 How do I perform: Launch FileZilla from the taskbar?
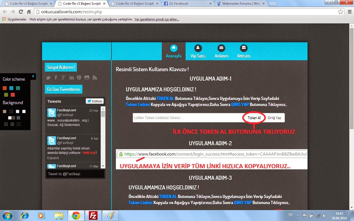pyautogui.click(x=93, y=215)
